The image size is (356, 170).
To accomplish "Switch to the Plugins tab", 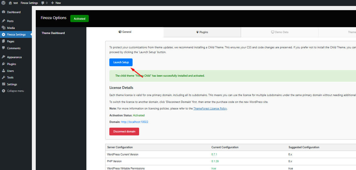I will pyautogui.click(x=202, y=32).
